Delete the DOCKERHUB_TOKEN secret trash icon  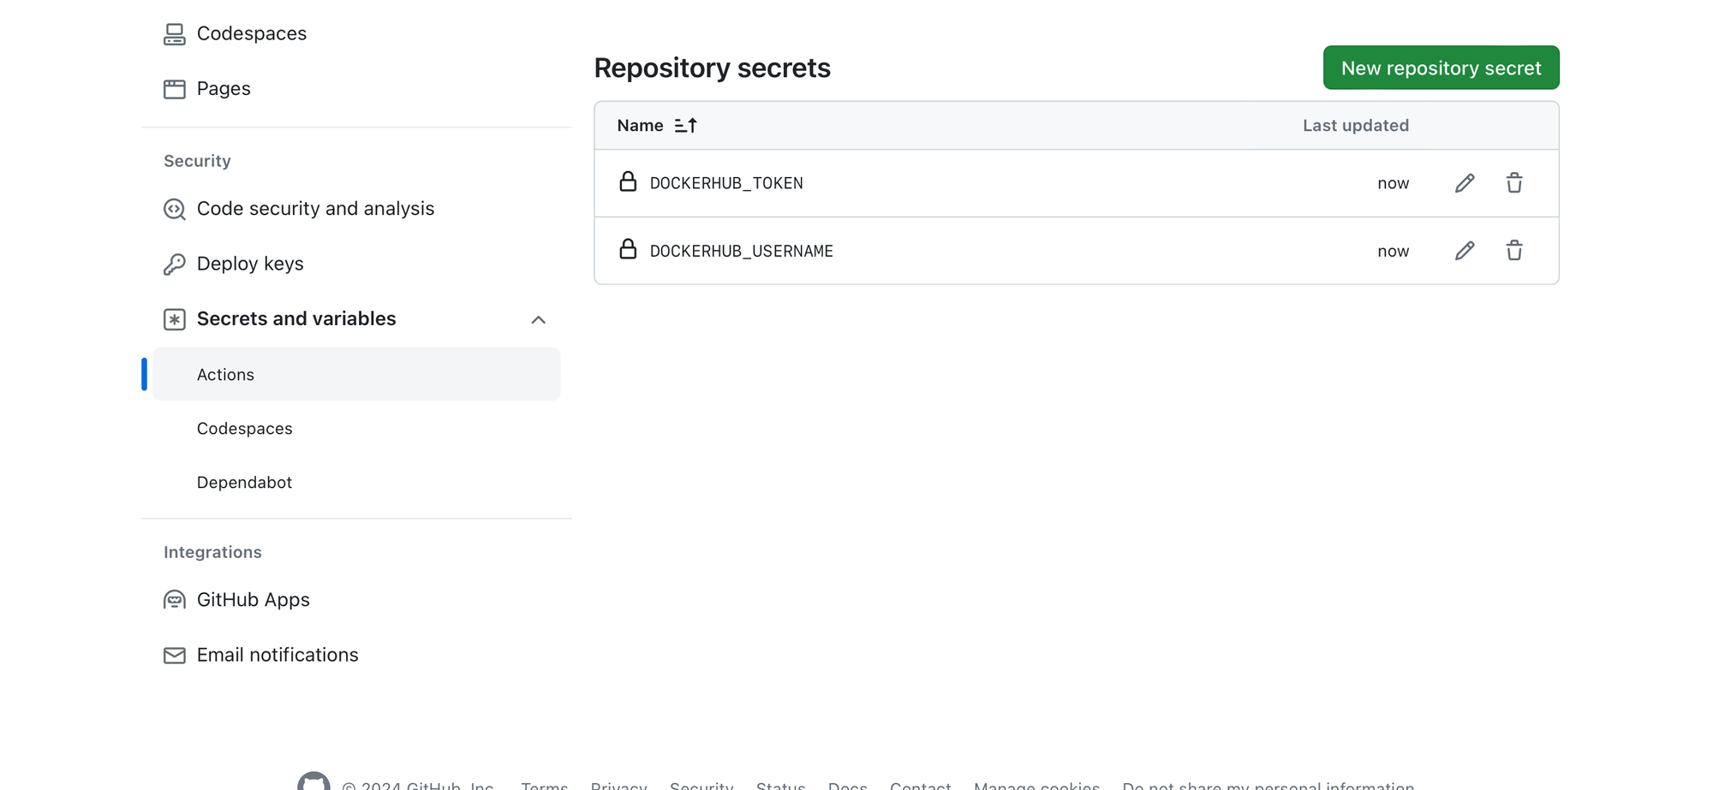[x=1514, y=183]
